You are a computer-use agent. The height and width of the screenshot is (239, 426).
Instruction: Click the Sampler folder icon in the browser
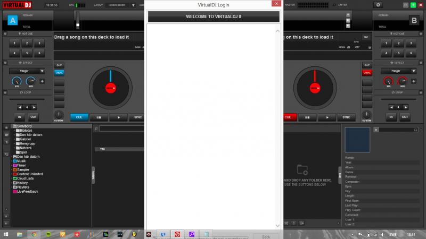14,169
